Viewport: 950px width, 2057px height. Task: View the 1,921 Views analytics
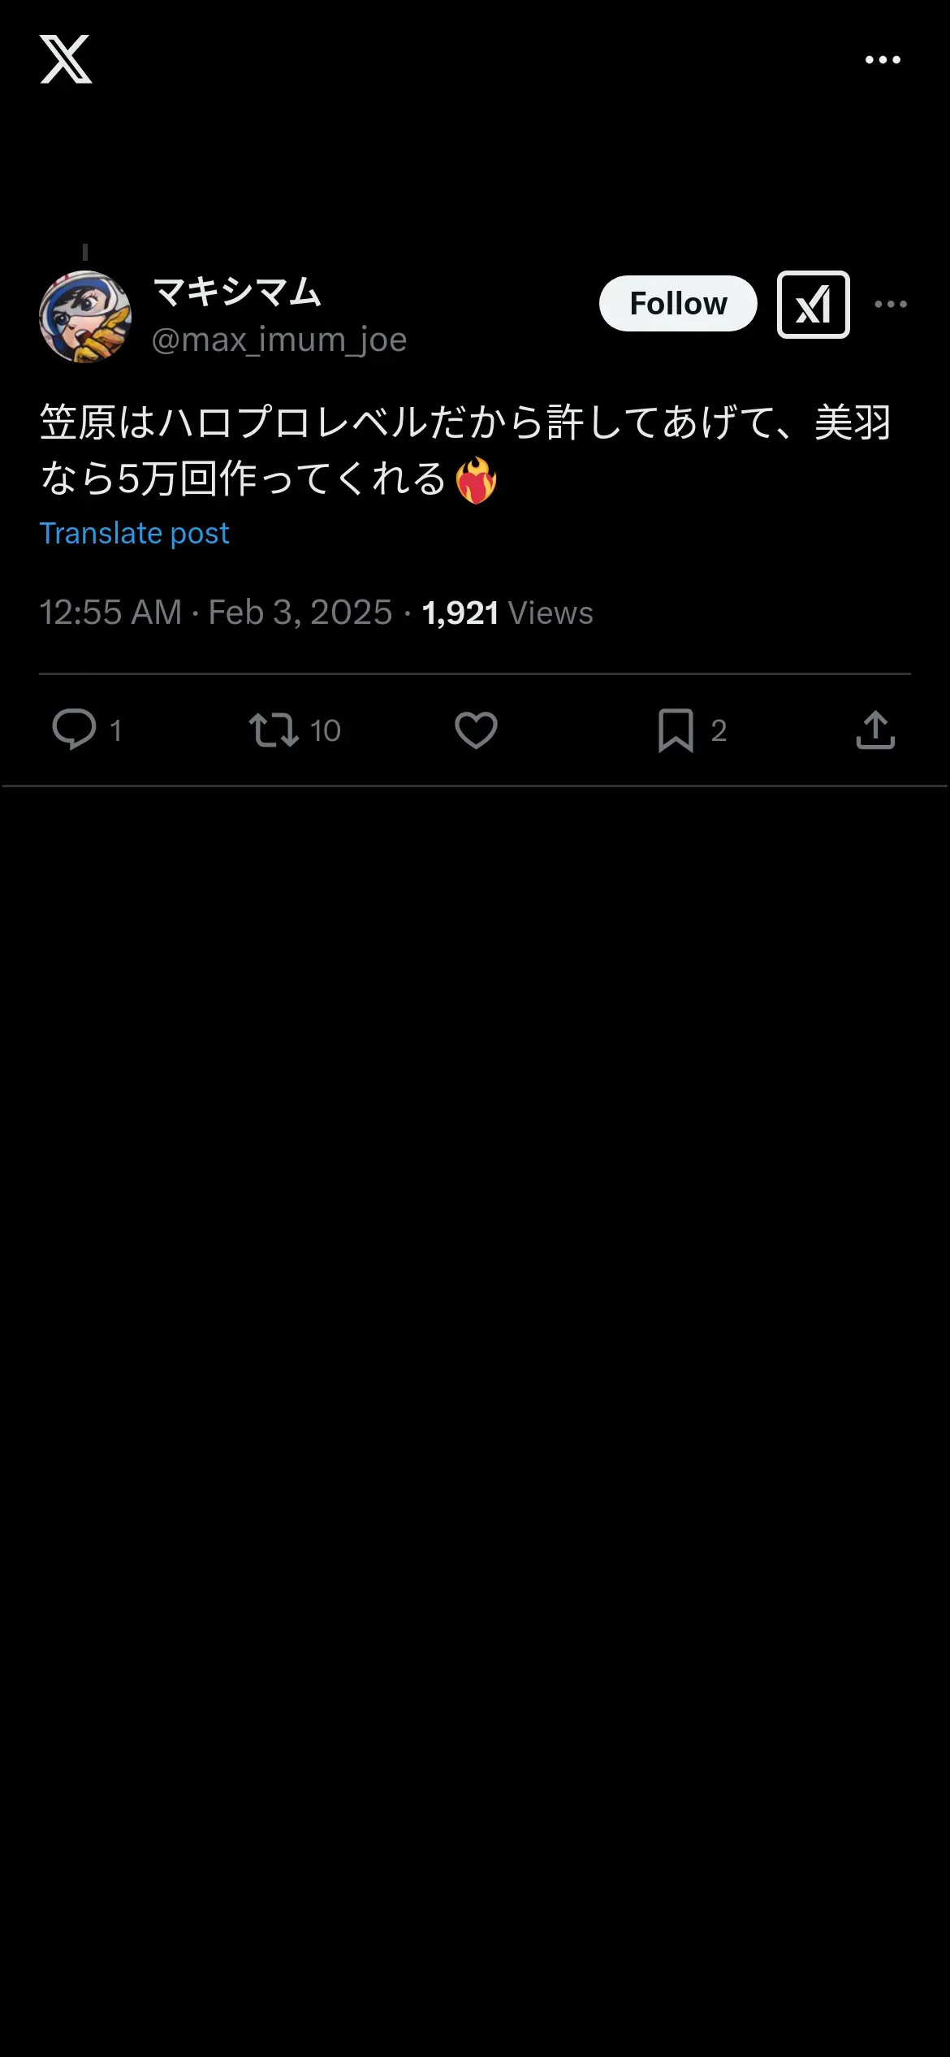(507, 613)
